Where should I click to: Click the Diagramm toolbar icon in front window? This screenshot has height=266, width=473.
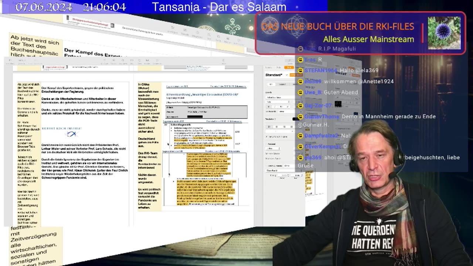point(123,62)
